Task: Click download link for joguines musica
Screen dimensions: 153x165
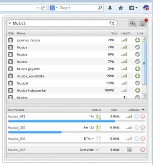Action: 137,40
